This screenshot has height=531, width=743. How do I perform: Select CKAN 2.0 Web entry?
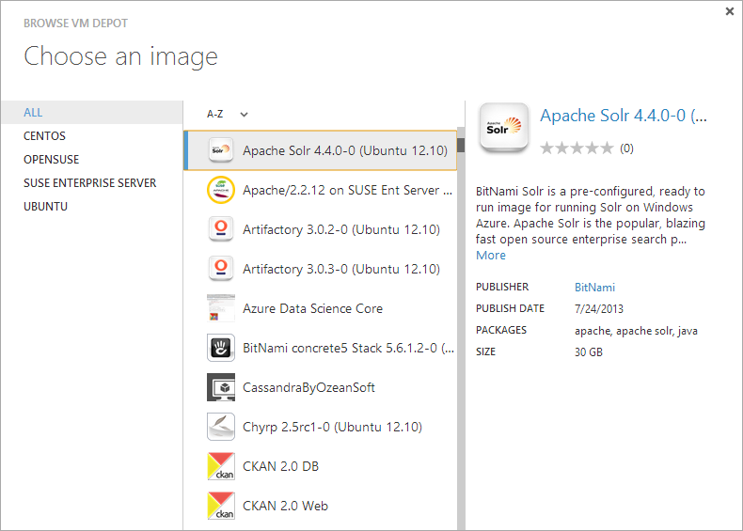tap(321, 506)
